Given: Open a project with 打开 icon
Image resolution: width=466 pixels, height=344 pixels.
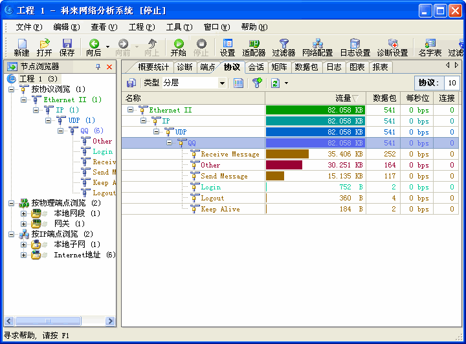Looking at the screenshot, I should point(44,44).
